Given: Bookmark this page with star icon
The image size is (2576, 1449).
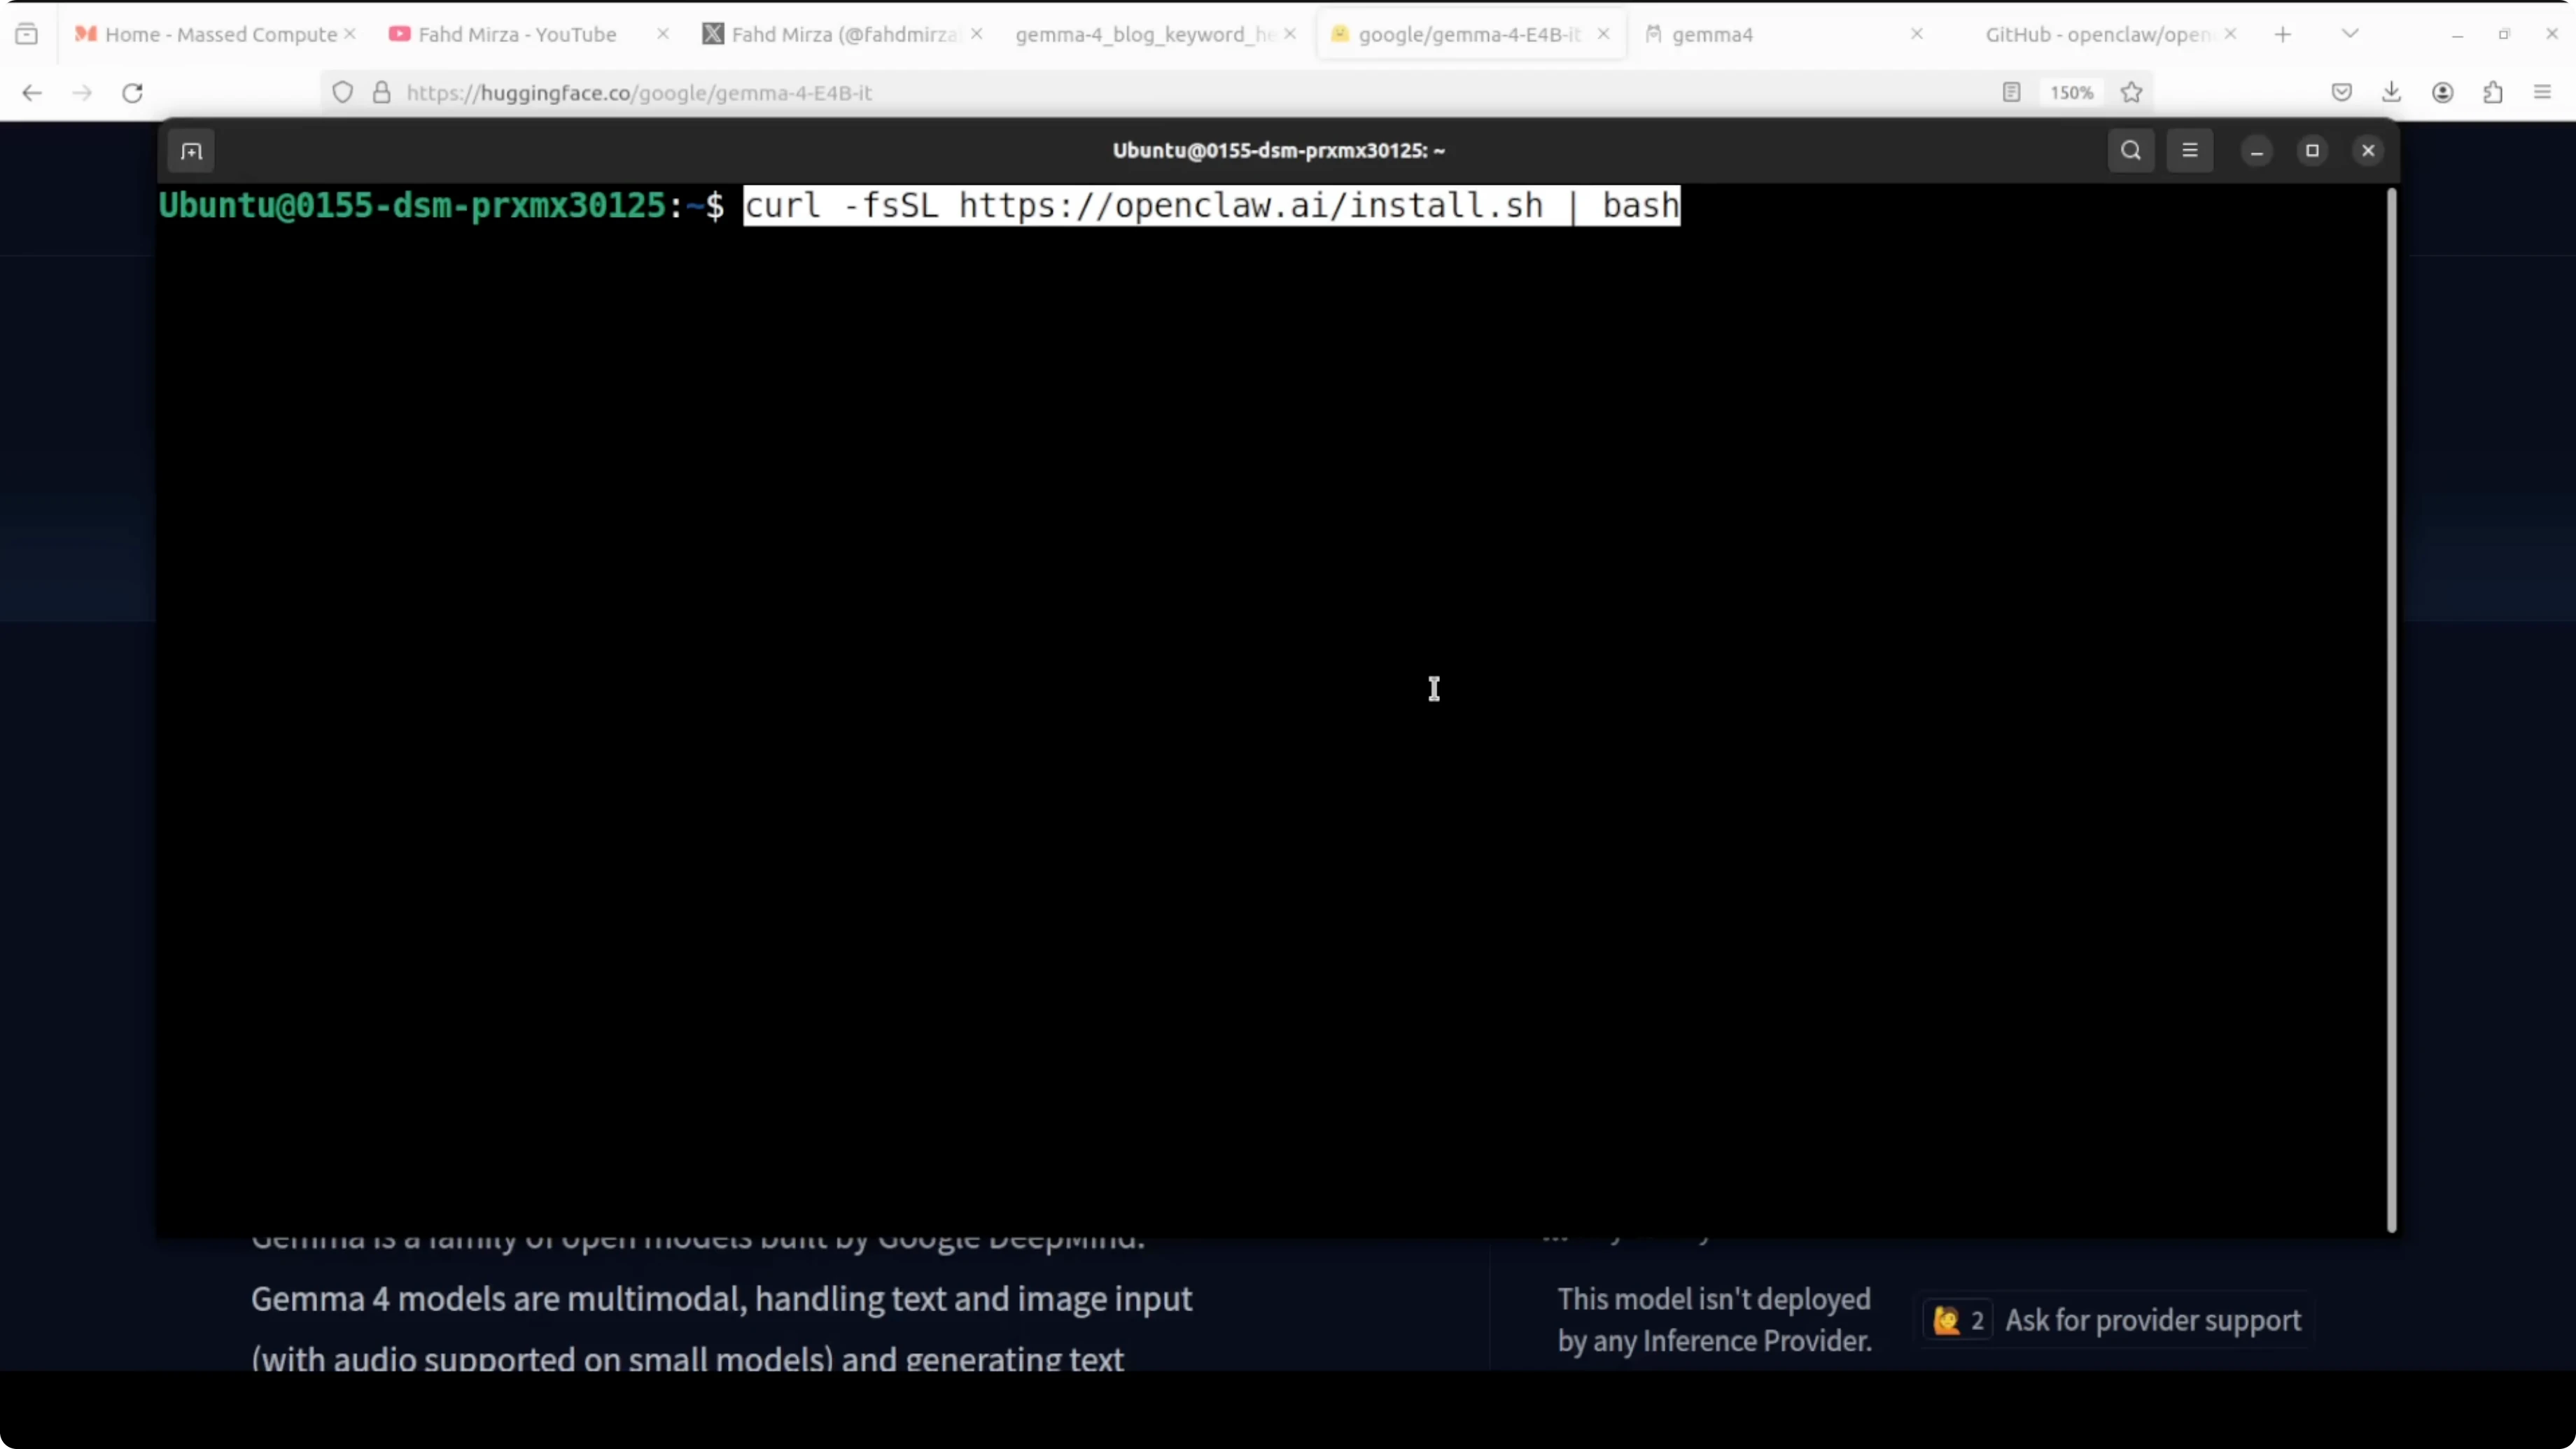Looking at the screenshot, I should (x=2131, y=93).
